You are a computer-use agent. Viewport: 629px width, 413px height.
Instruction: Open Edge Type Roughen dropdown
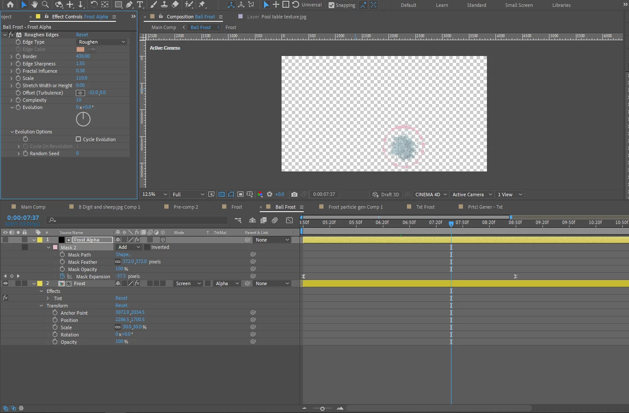coord(102,42)
